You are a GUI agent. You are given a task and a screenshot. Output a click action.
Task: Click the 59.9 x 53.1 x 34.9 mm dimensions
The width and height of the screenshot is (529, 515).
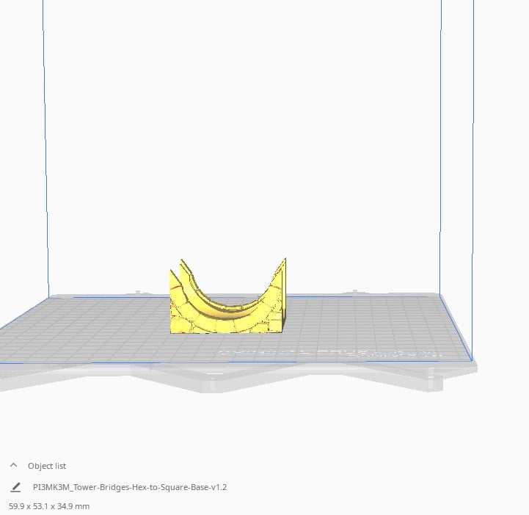(x=49, y=506)
